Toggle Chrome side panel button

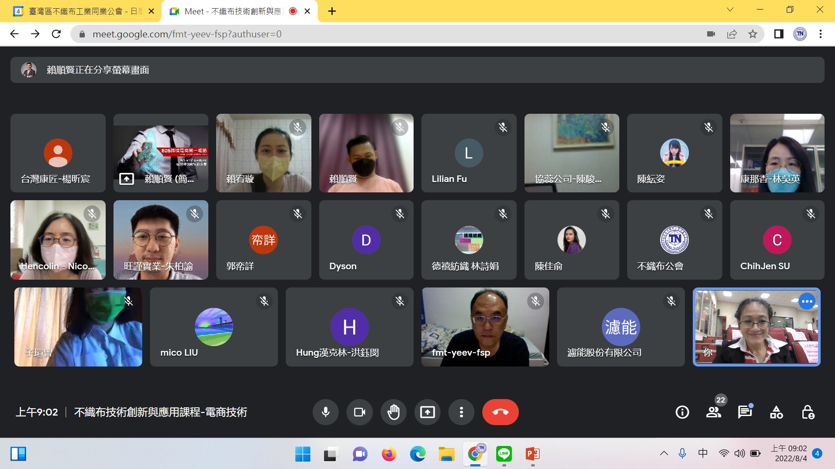(x=778, y=34)
